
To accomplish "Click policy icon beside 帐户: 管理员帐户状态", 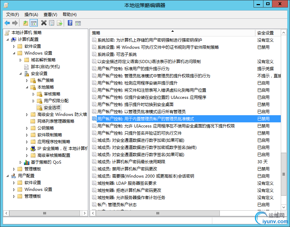I will tap(94, 205).
